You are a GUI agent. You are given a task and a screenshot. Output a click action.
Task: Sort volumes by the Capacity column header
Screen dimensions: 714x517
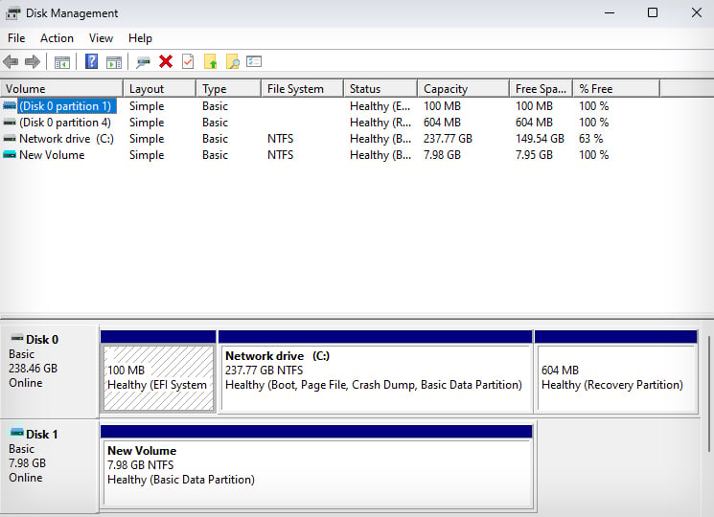(446, 89)
